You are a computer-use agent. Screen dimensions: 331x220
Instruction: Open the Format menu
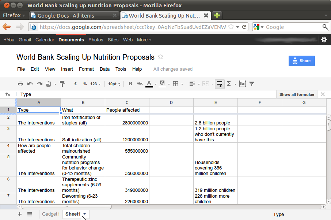(86, 69)
